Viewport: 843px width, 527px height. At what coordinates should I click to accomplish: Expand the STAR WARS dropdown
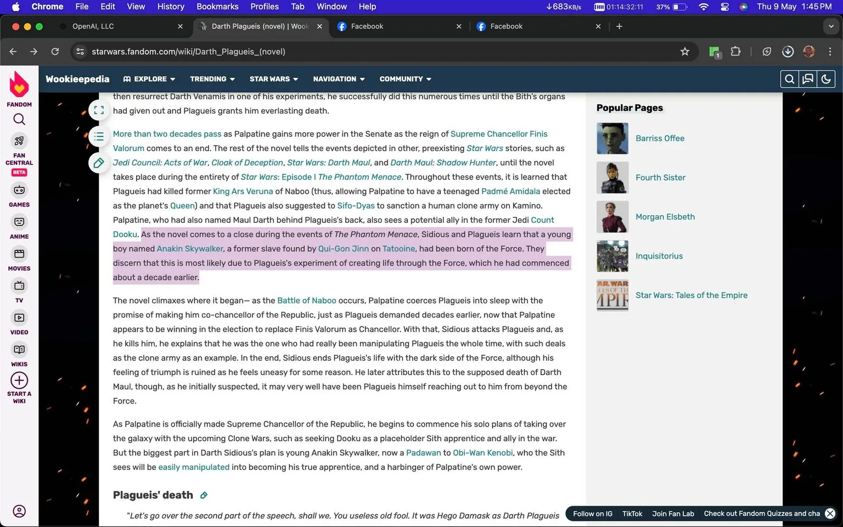point(273,79)
